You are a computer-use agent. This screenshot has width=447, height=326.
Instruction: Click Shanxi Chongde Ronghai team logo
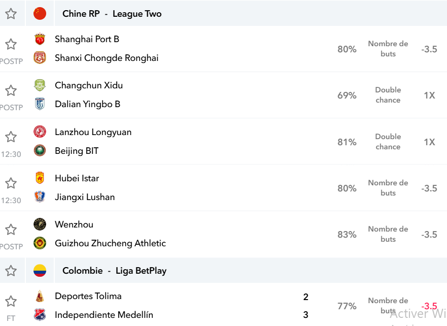click(x=40, y=58)
